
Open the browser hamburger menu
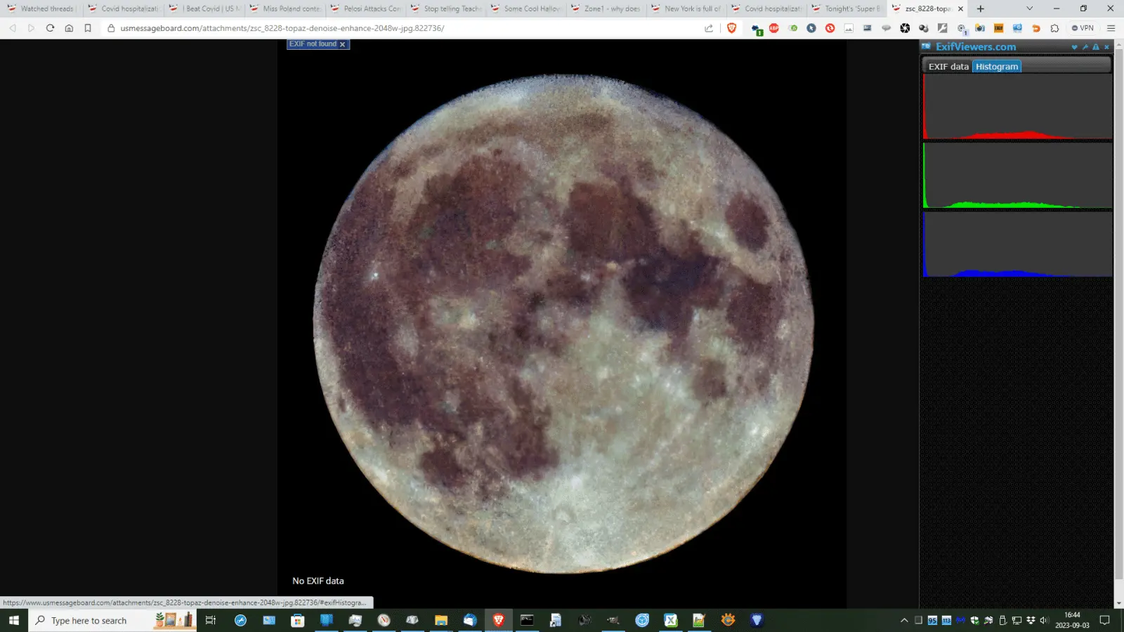click(1111, 28)
